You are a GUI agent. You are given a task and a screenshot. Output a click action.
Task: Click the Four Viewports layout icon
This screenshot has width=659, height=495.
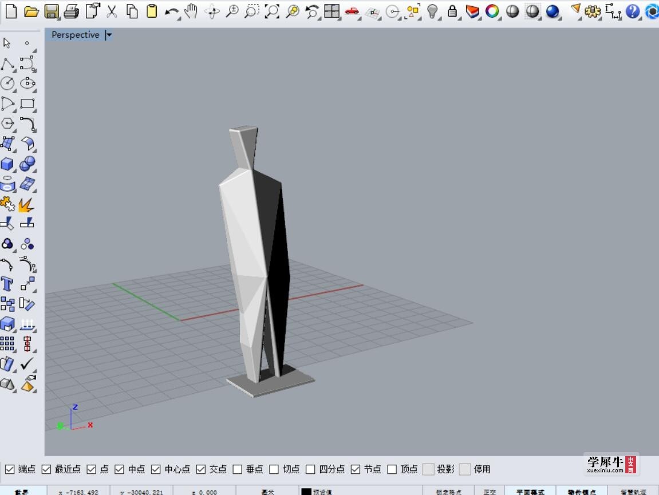pyautogui.click(x=332, y=11)
